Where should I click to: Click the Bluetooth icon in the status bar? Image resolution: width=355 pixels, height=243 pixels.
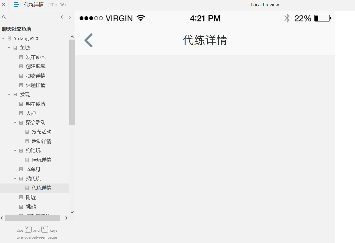tap(287, 18)
